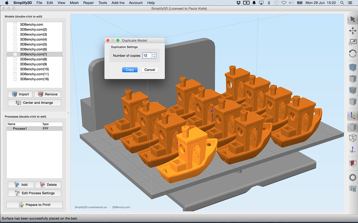Toggle surface normals display icon
Image resolution: width=358 pixels, height=223 pixels.
pyautogui.click(x=352, y=149)
